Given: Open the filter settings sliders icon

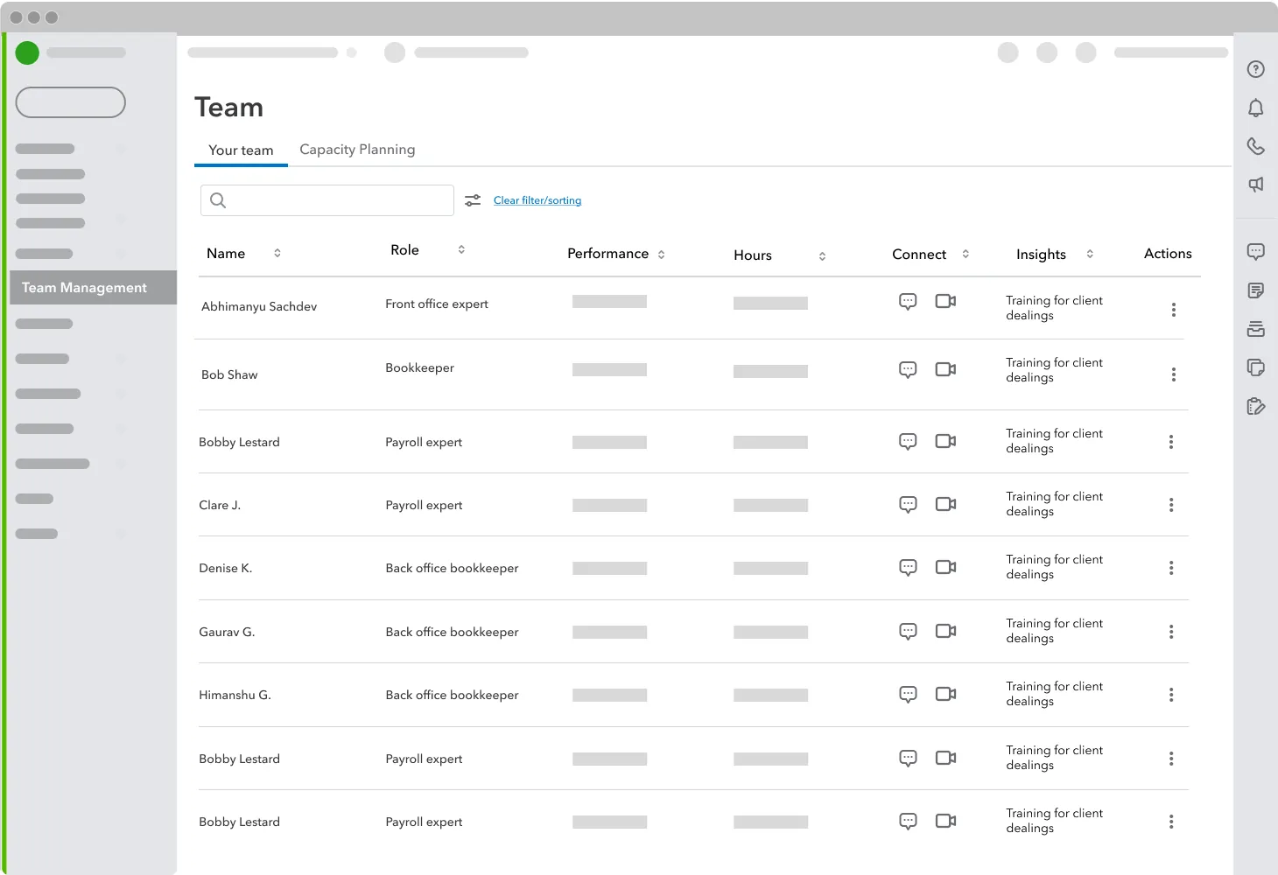Looking at the screenshot, I should coord(473,200).
